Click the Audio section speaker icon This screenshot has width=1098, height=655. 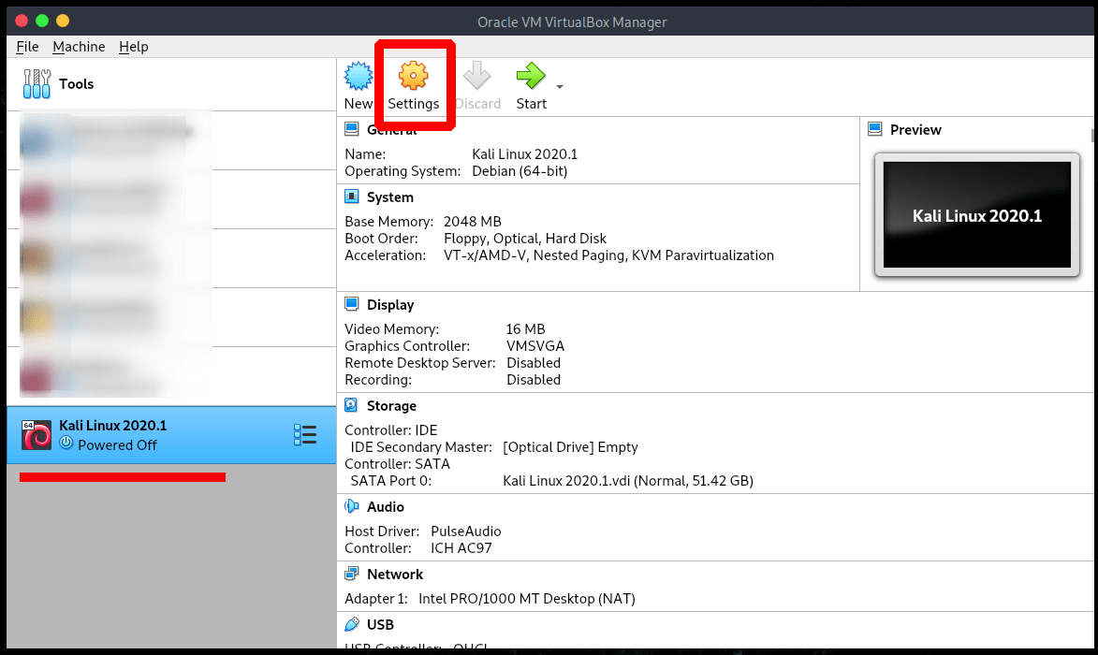point(352,506)
